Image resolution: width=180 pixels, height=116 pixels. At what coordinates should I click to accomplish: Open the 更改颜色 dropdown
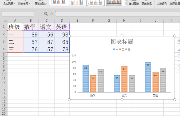(x=41, y=4)
